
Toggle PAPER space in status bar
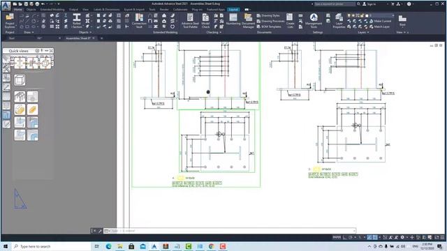[x=337, y=237]
